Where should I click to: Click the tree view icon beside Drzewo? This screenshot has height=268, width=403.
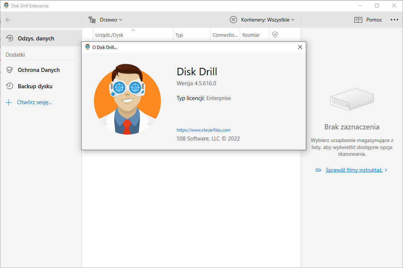point(92,20)
